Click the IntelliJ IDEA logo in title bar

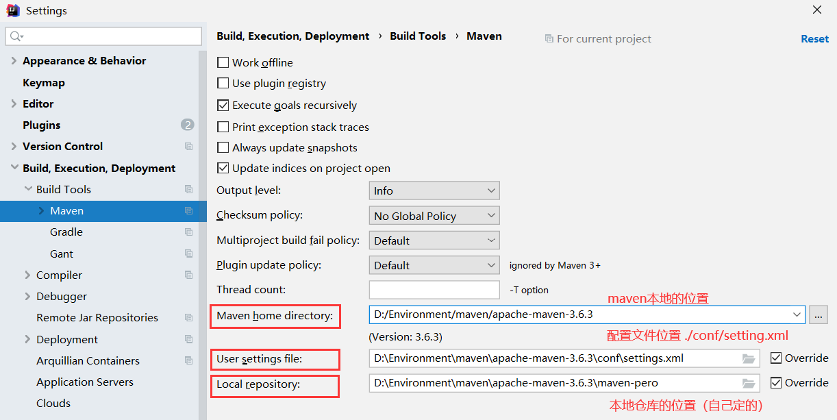coord(12,11)
